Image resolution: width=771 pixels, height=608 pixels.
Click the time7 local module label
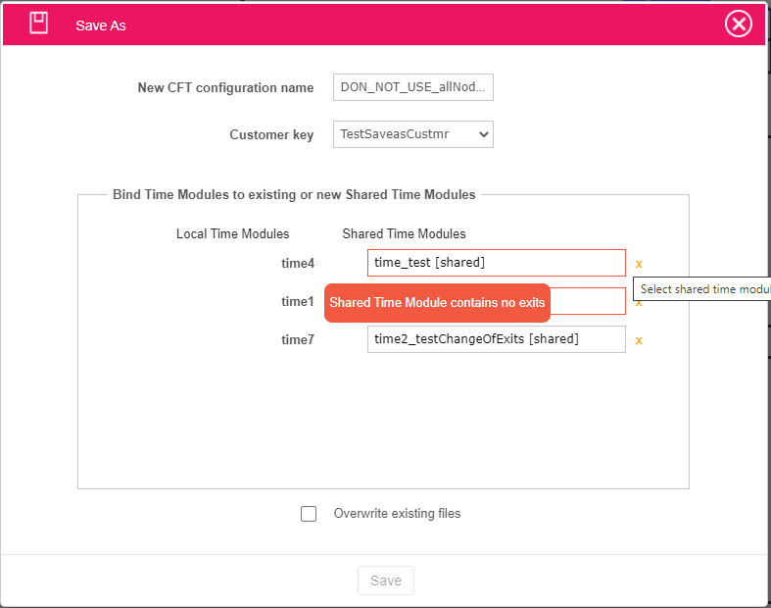(297, 339)
